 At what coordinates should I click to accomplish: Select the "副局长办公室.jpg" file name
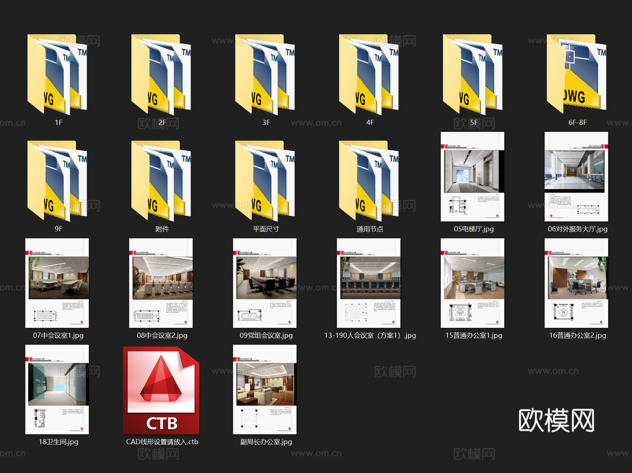coord(266,442)
